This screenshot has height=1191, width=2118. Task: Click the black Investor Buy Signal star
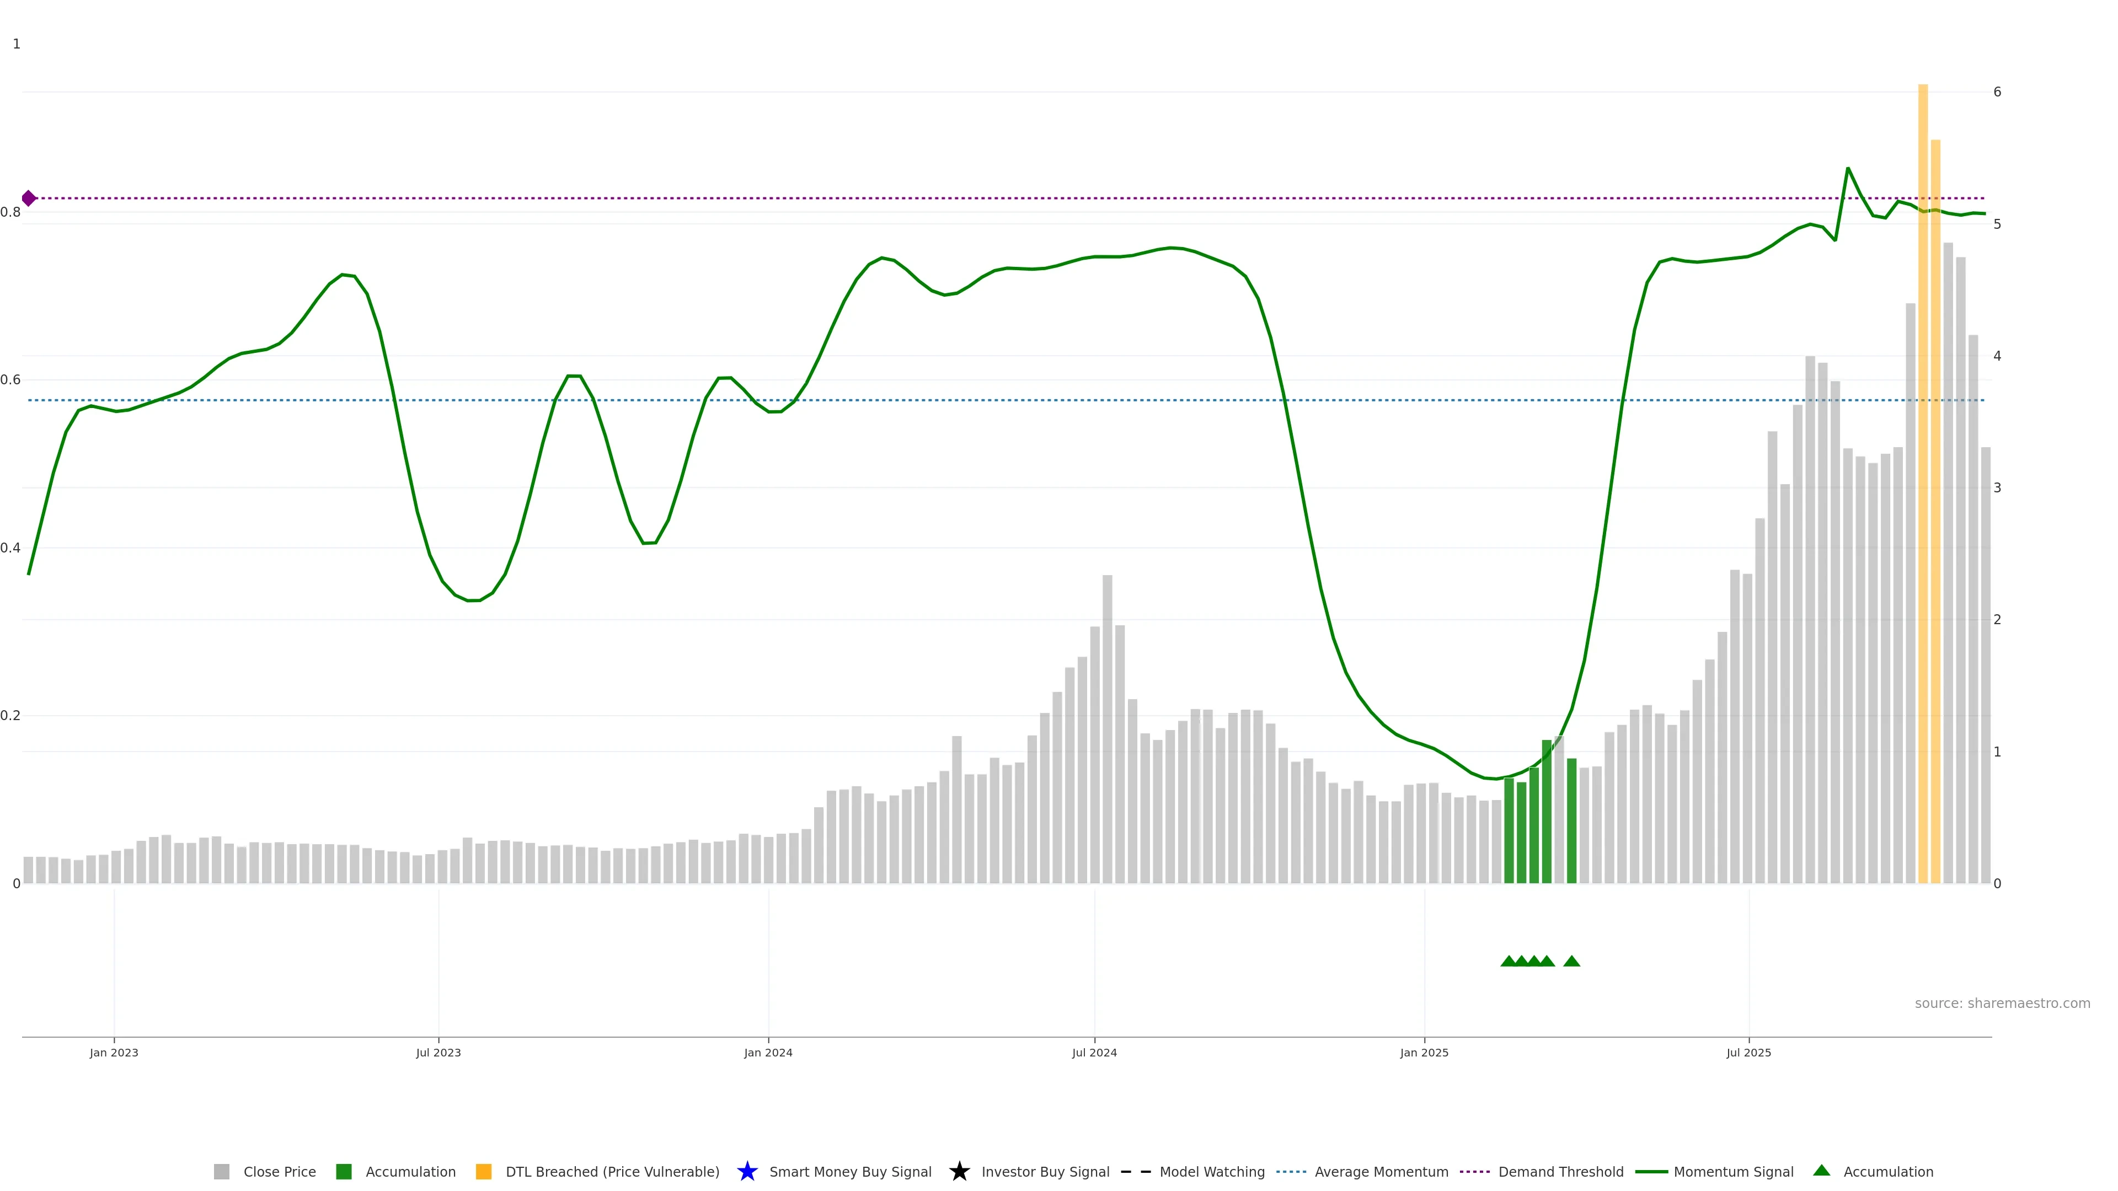(x=959, y=1171)
